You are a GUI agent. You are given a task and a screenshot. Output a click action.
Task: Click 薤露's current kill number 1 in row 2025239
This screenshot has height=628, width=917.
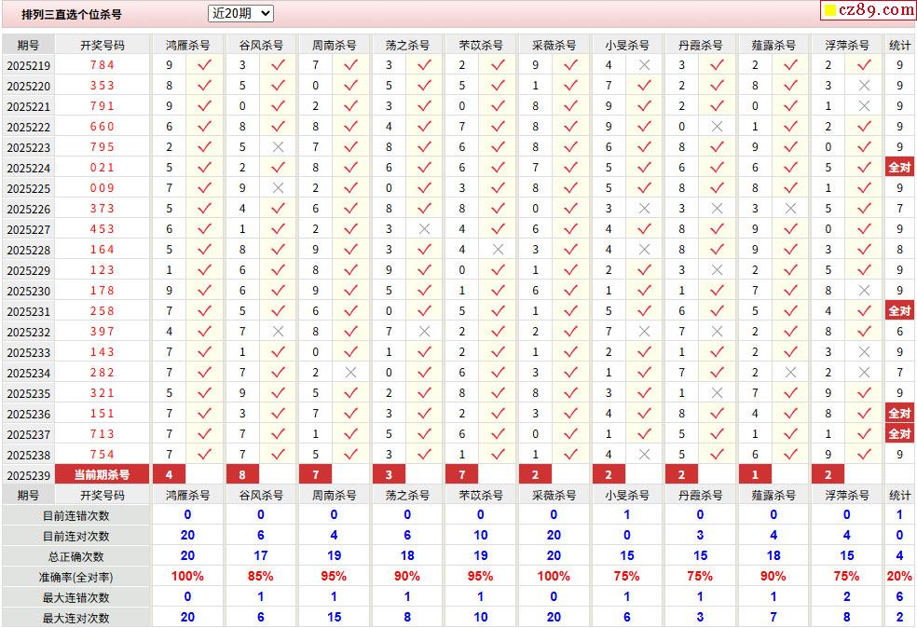coord(755,475)
